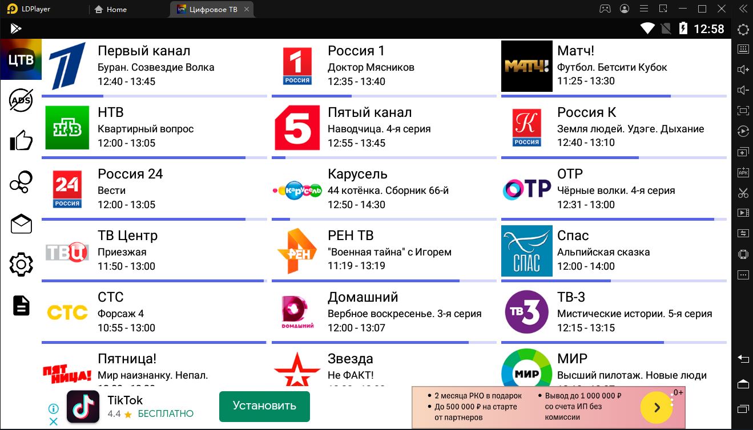The width and height of the screenshot is (753, 430).
Task: Click LDPlayer scissors screenshot icon
Action: click(743, 193)
